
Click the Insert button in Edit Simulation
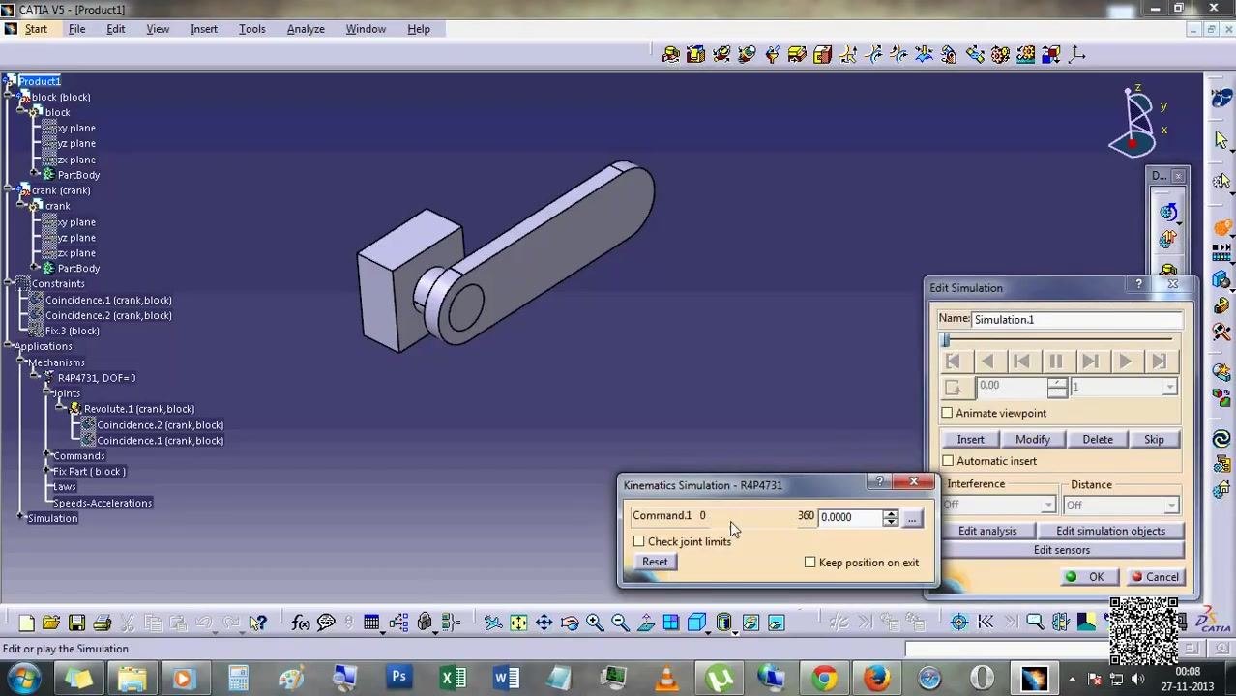(970, 440)
